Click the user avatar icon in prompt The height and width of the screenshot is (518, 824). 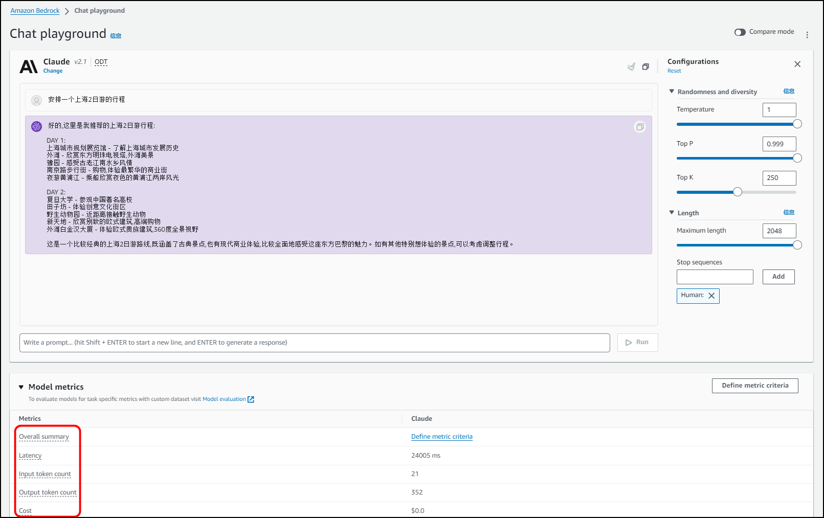click(37, 100)
